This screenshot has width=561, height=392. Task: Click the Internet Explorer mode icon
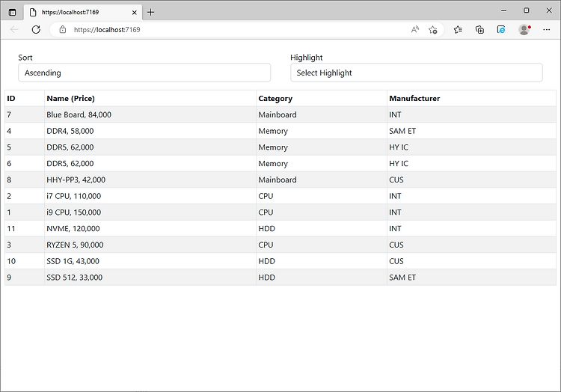tap(501, 30)
